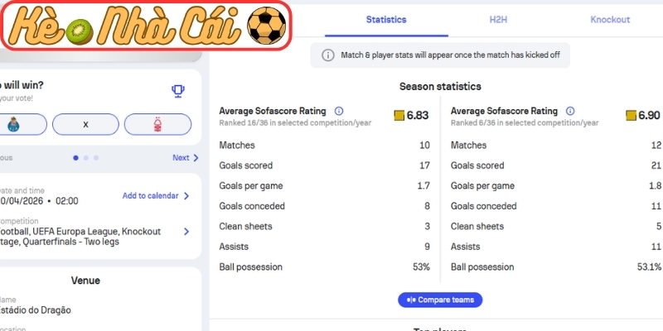Open the Add to calendar chevron

pos(186,196)
